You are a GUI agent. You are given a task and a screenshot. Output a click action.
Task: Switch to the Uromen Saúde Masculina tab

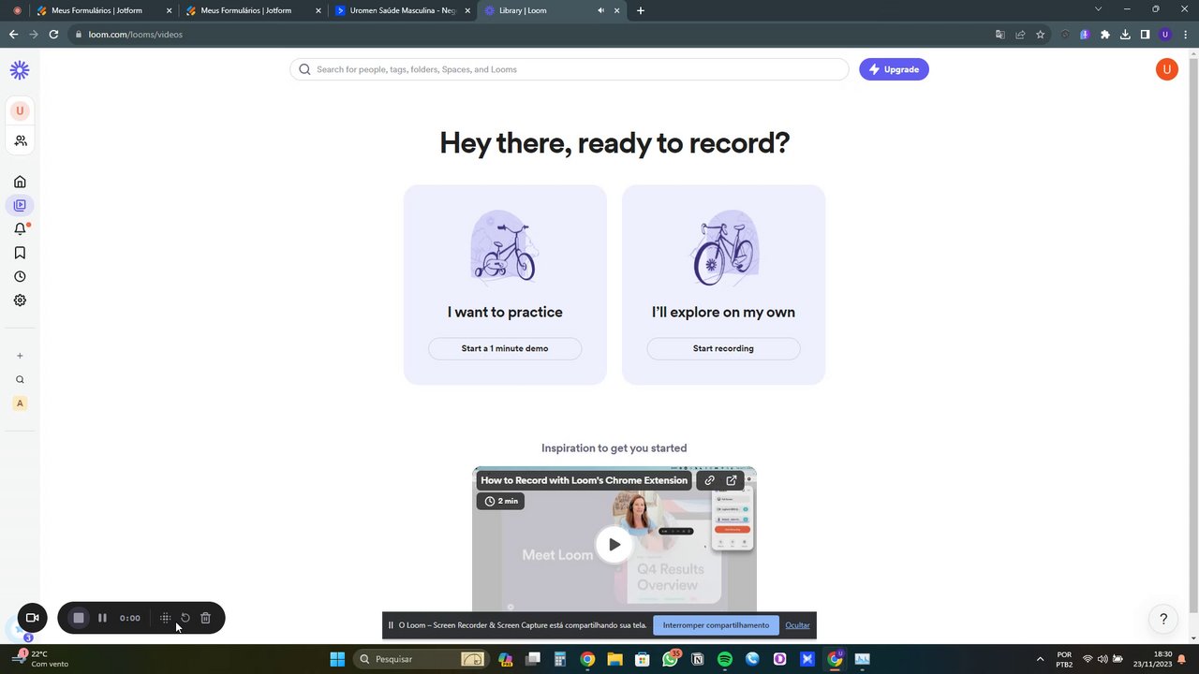(x=403, y=10)
